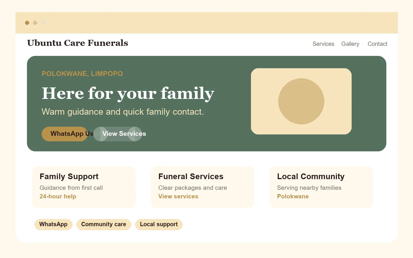Follow the Polokwane link
Screen dimensions: 413x258
[x=293, y=196]
